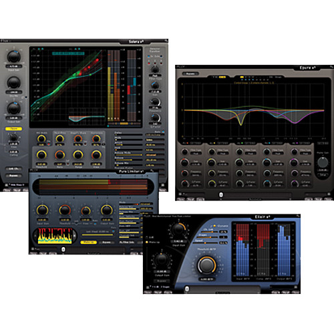
Task: Click Elixir large Threshold knob
Action: point(206,265)
